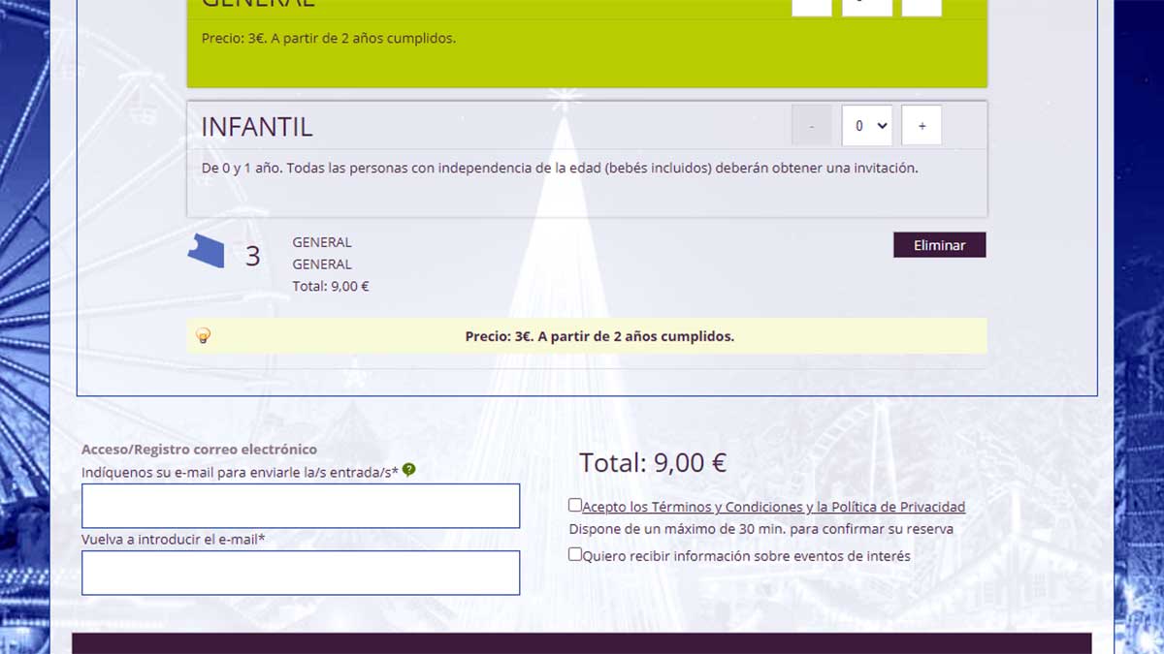
Task: Click the dark purple bar at bottom
Action: click(x=582, y=643)
